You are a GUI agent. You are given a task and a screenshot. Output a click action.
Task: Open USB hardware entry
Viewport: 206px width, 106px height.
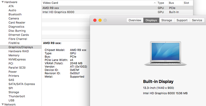pyautogui.click(x=11, y=100)
